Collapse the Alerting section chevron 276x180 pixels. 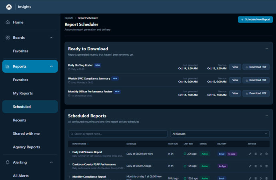(x=51, y=162)
